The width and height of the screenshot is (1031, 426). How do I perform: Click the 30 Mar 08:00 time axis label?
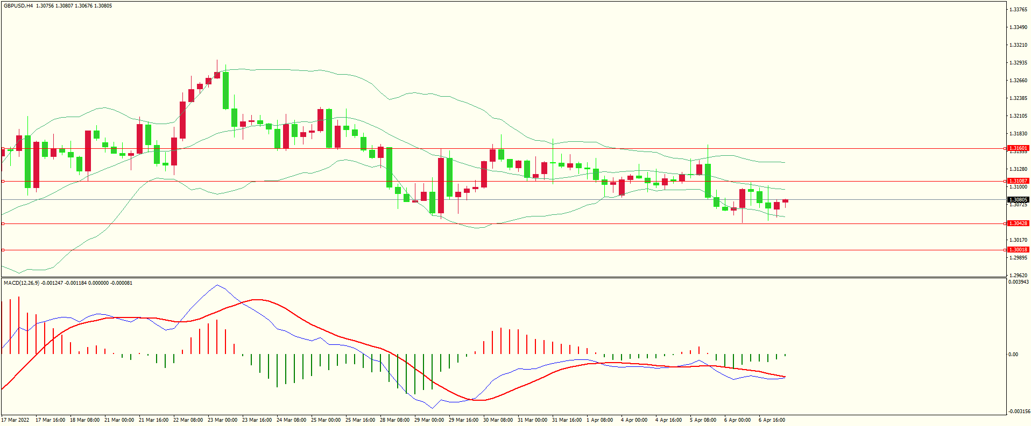[498, 420]
